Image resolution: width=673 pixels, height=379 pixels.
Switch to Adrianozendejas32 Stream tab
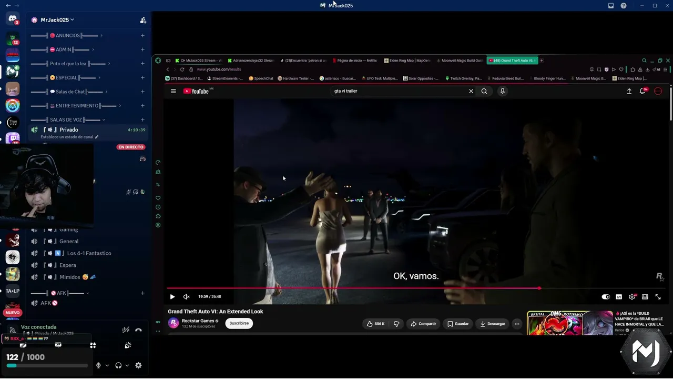pyautogui.click(x=251, y=61)
